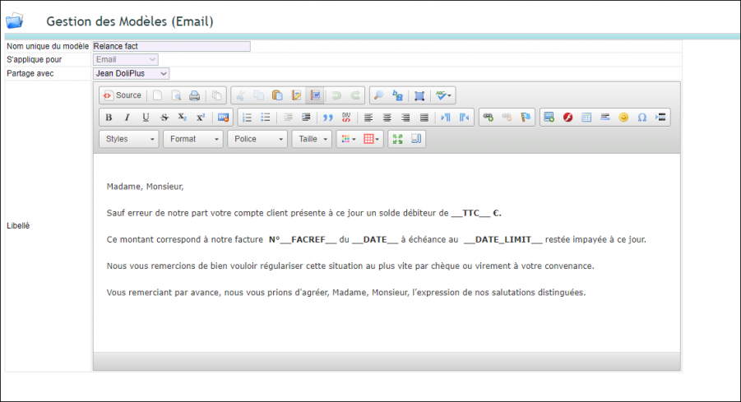The image size is (741, 402).
Task: Toggle Underline formatting
Action: tap(146, 118)
